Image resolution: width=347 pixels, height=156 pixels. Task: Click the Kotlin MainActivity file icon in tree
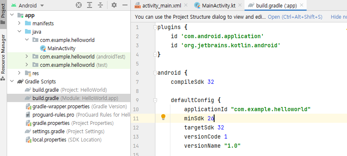tap(43, 49)
